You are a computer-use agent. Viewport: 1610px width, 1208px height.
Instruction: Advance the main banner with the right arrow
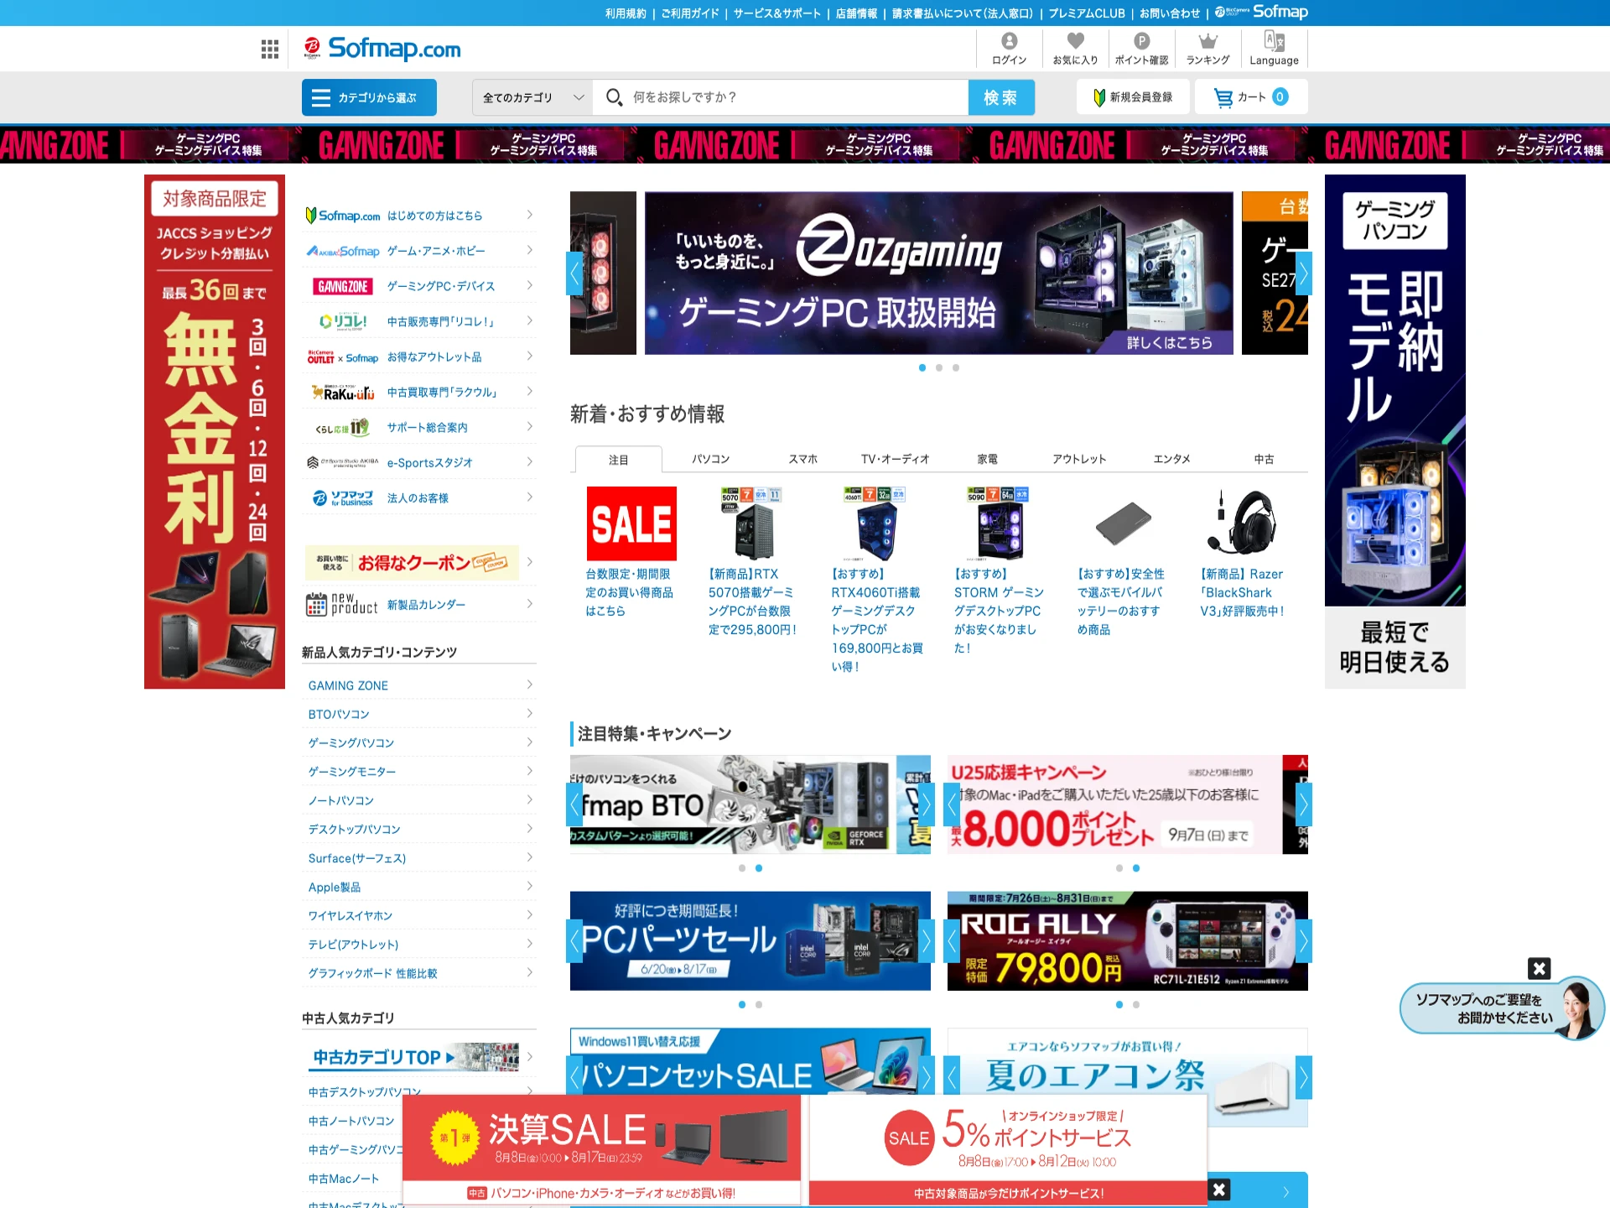pyautogui.click(x=1303, y=273)
